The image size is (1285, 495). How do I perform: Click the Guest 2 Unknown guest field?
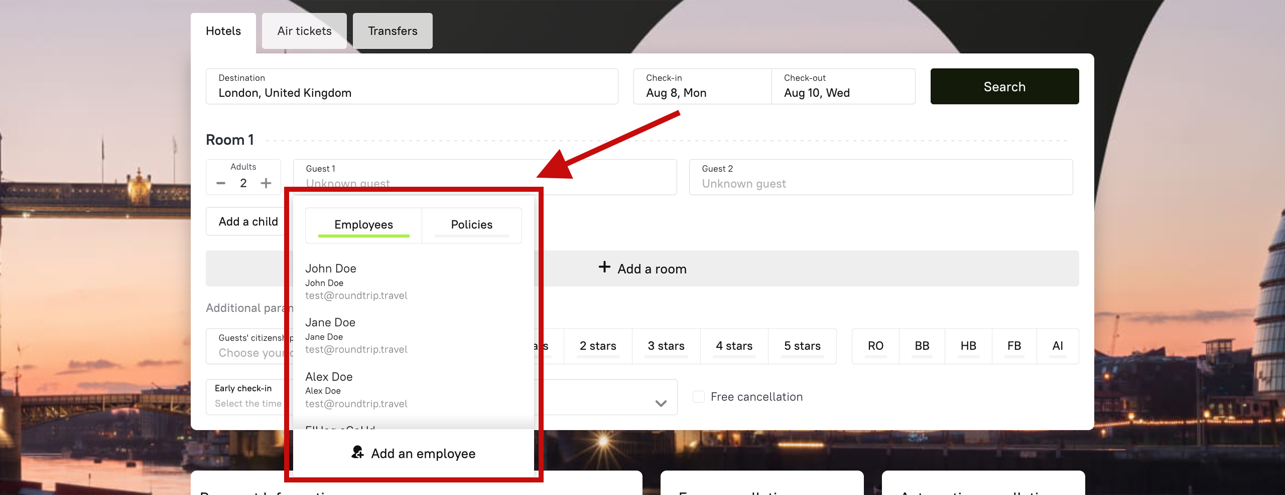[880, 177]
